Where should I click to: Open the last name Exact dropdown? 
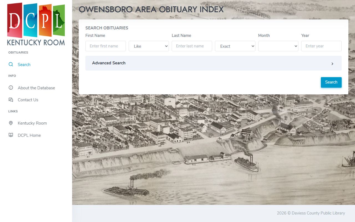tap(235, 46)
